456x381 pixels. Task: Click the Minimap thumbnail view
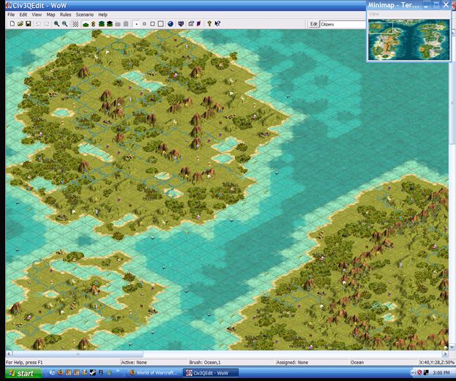[x=408, y=39]
